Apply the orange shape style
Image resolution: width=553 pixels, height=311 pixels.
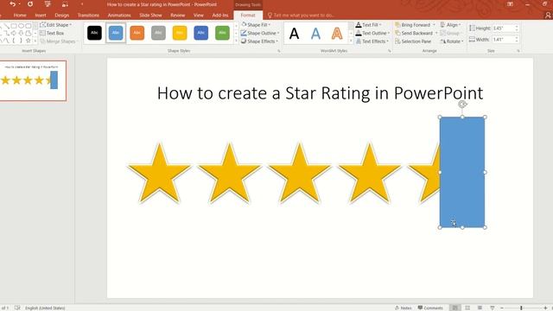(137, 33)
